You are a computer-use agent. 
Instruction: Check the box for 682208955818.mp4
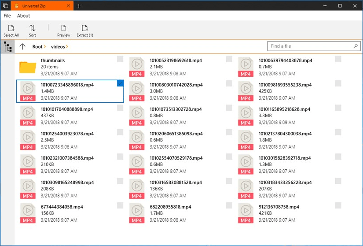(229, 205)
